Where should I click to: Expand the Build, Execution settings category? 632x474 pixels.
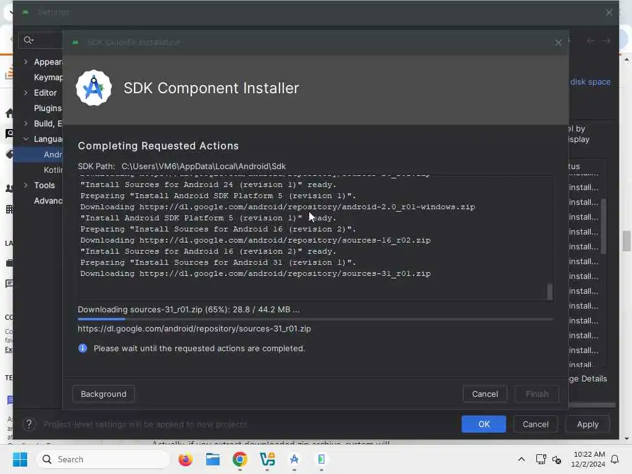pyautogui.click(x=26, y=123)
